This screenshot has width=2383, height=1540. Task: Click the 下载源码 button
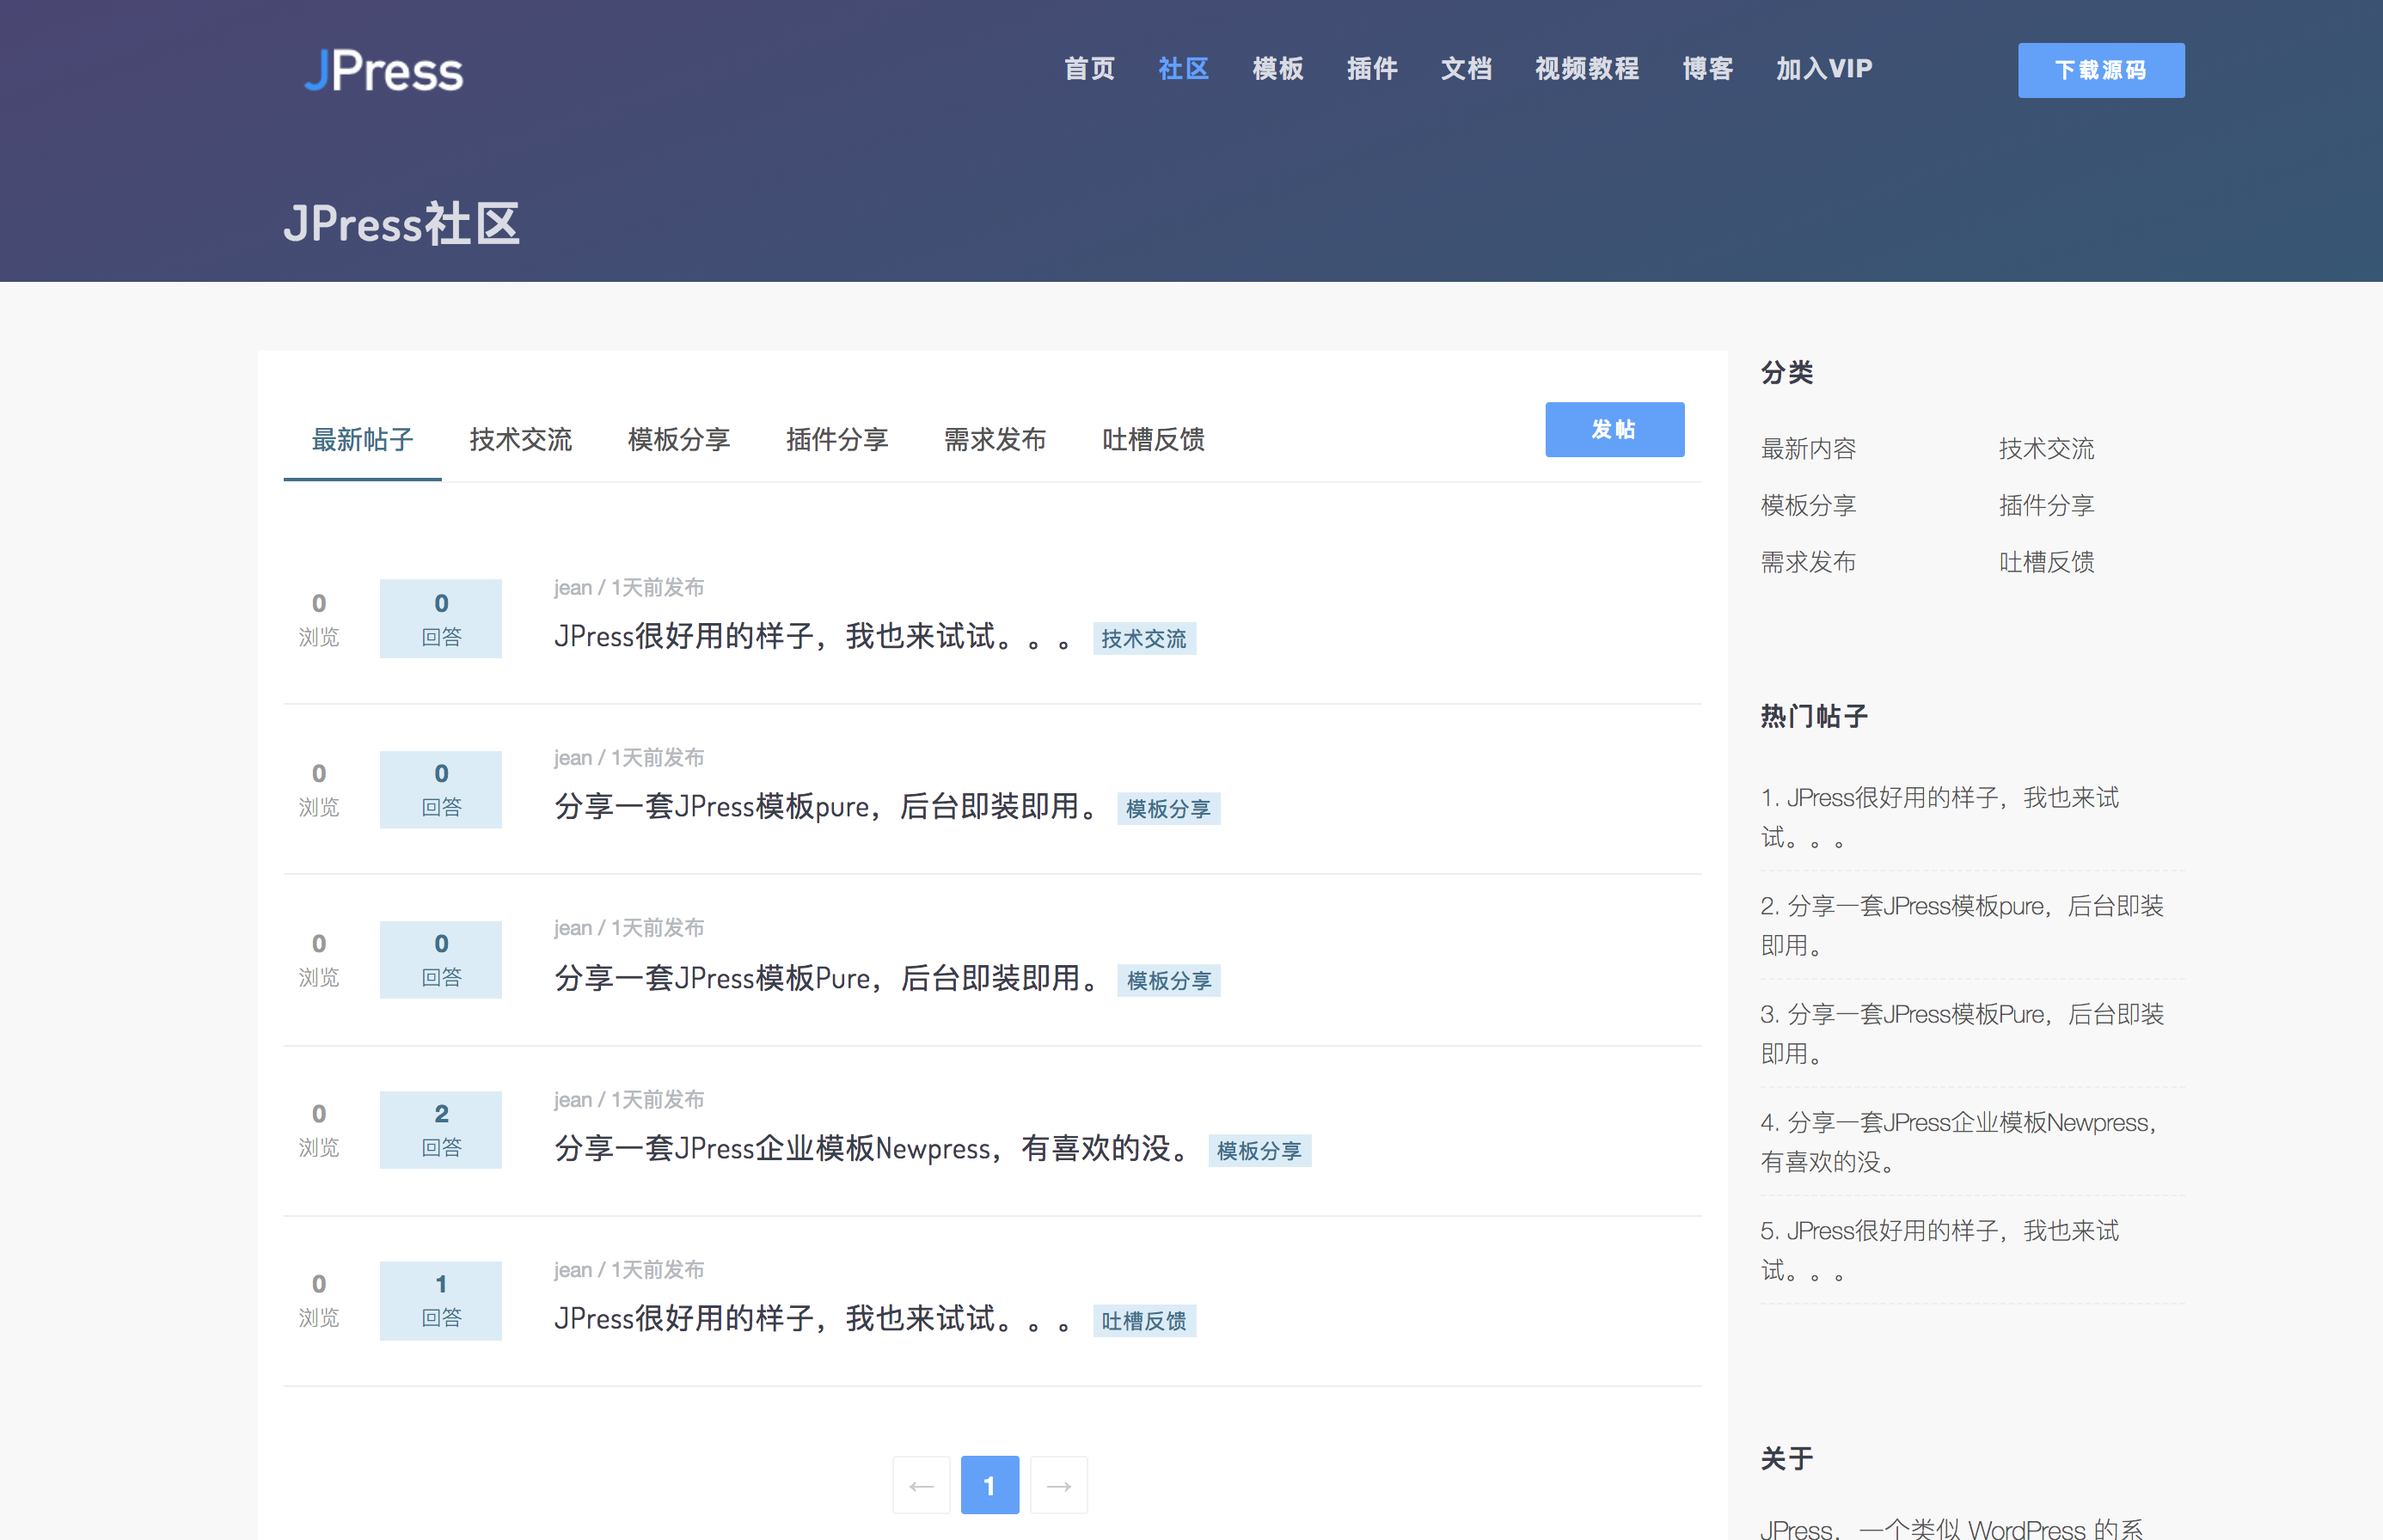click(2101, 70)
